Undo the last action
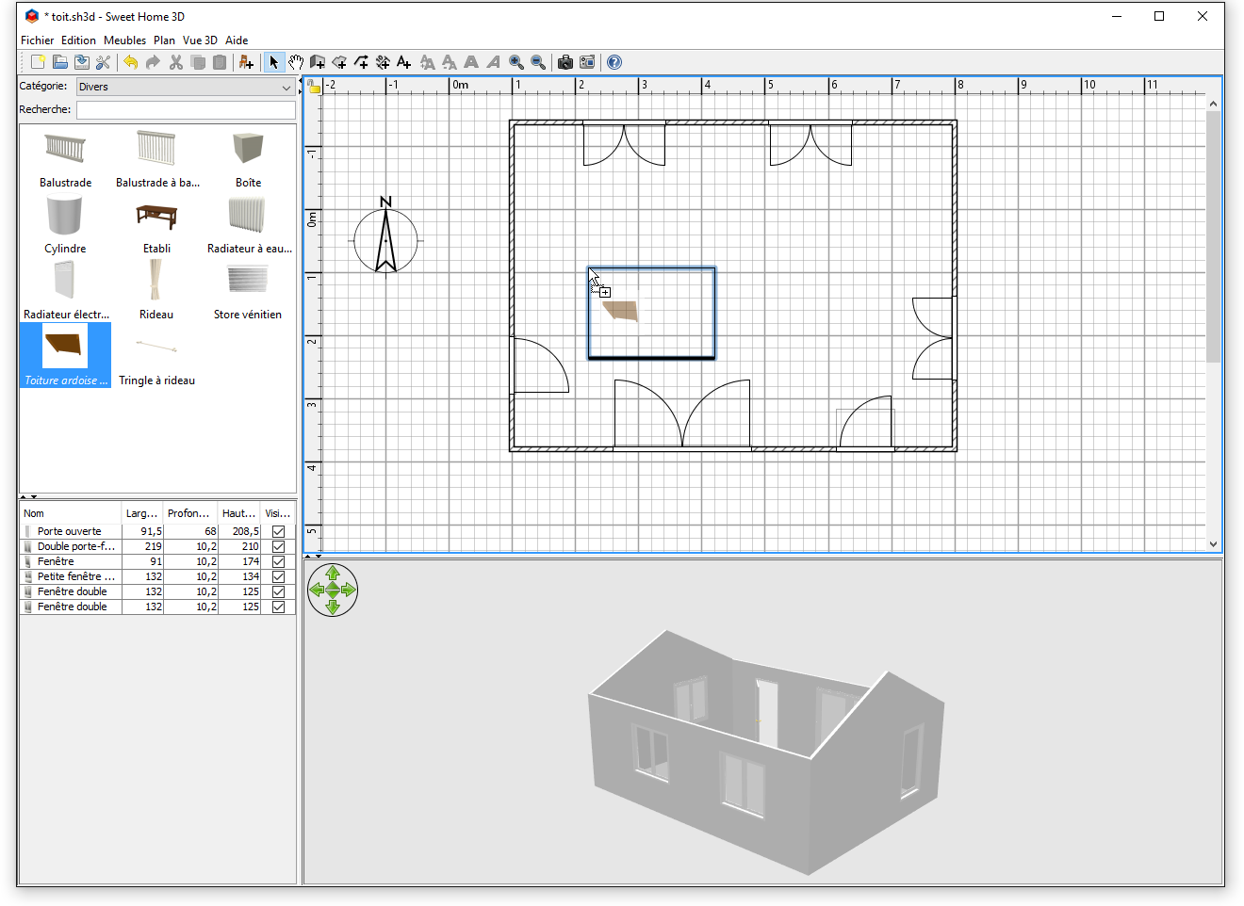 point(130,62)
